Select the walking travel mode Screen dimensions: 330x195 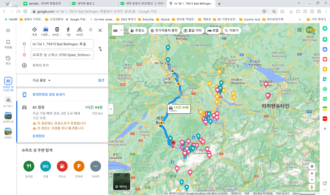click(x=68, y=31)
